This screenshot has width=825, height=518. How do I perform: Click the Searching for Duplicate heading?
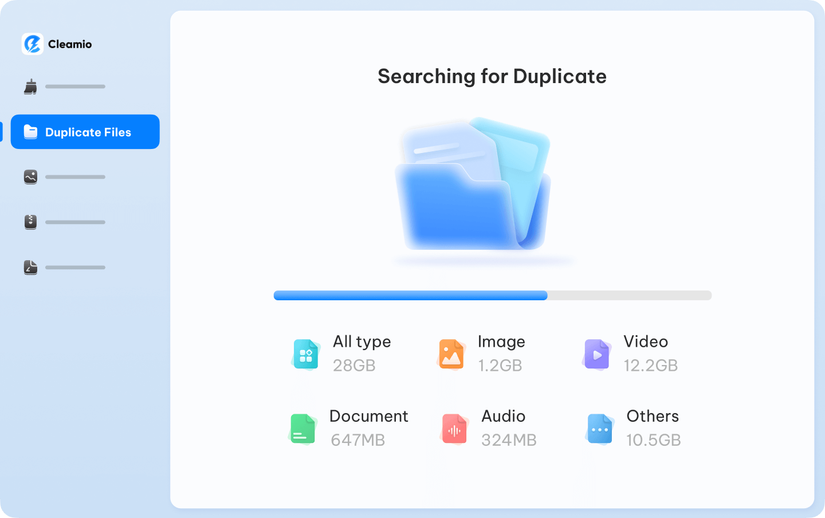point(492,76)
